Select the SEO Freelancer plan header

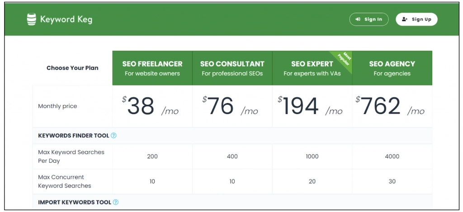coord(152,68)
